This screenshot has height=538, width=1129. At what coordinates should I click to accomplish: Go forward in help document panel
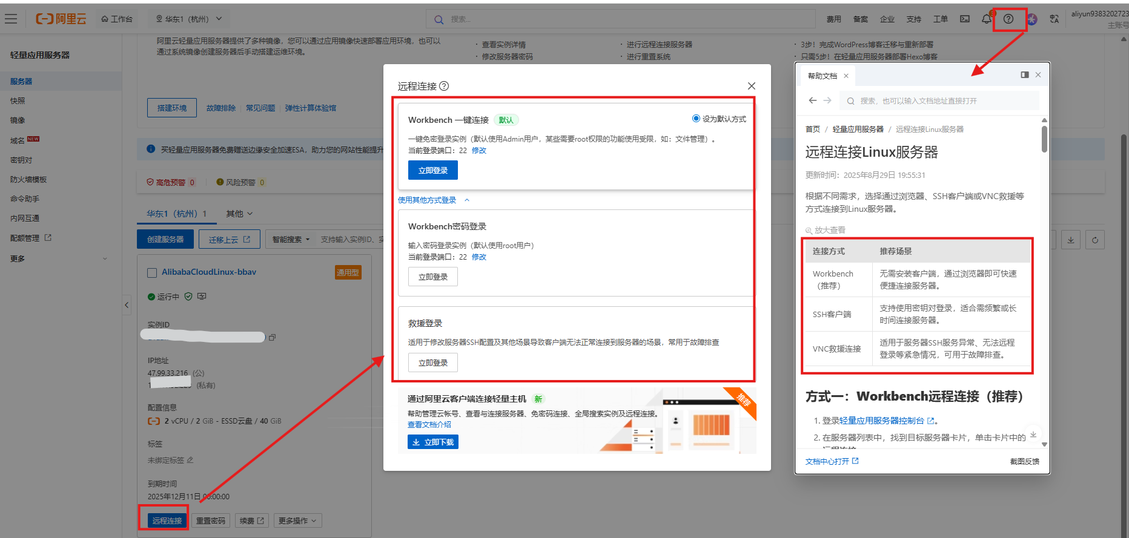point(827,100)
